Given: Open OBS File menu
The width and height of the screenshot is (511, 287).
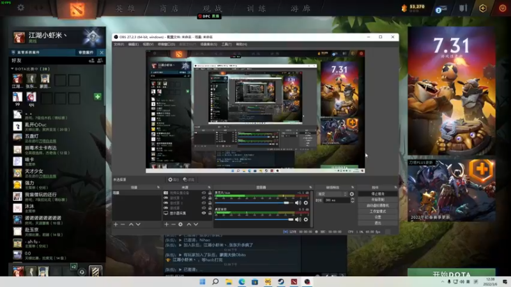Looking at the screenshot, I should (119, 44).
